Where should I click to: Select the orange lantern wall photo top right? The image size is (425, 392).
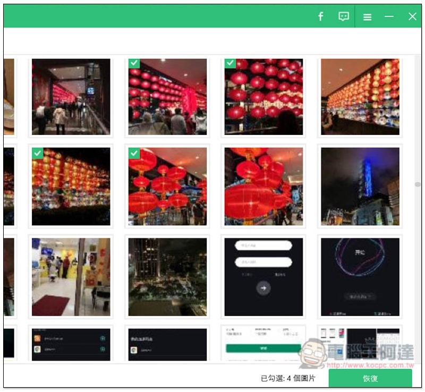click(x=360, y=97)
